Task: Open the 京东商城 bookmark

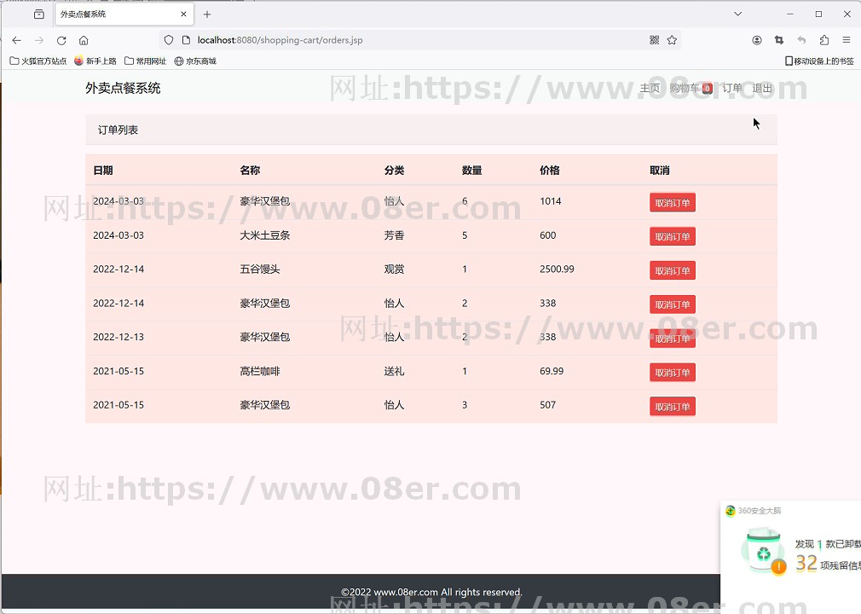Action: (x=195, y=61)
